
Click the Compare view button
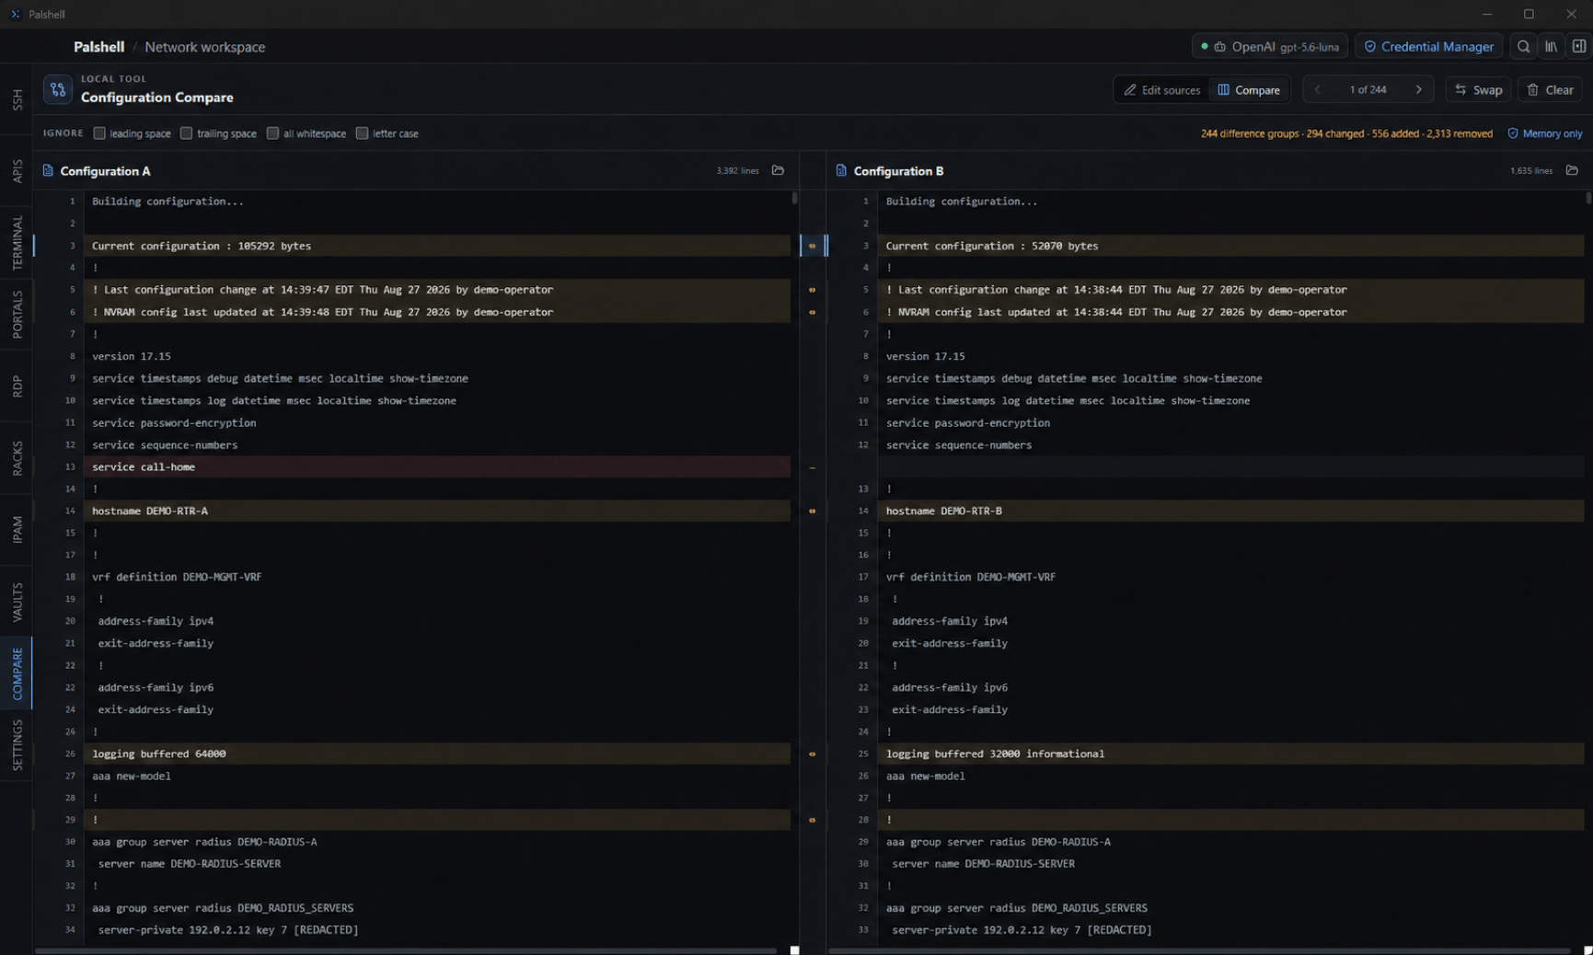tap(1249, 89)
